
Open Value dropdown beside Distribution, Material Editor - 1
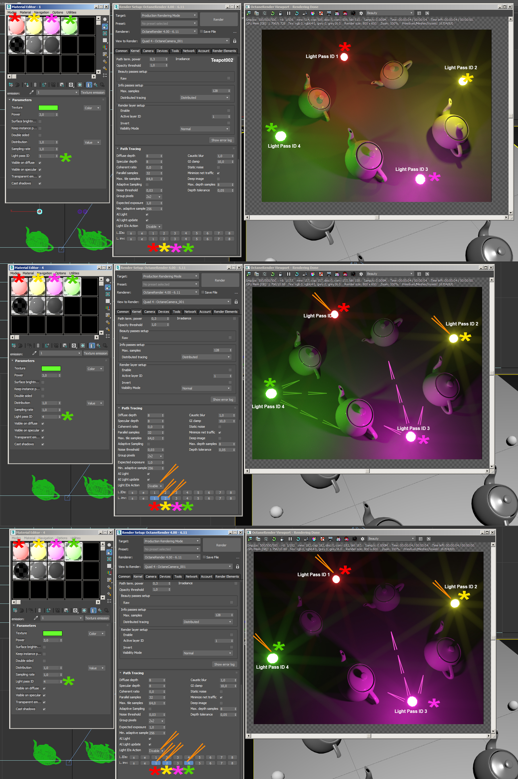click(x=92, y=142)
